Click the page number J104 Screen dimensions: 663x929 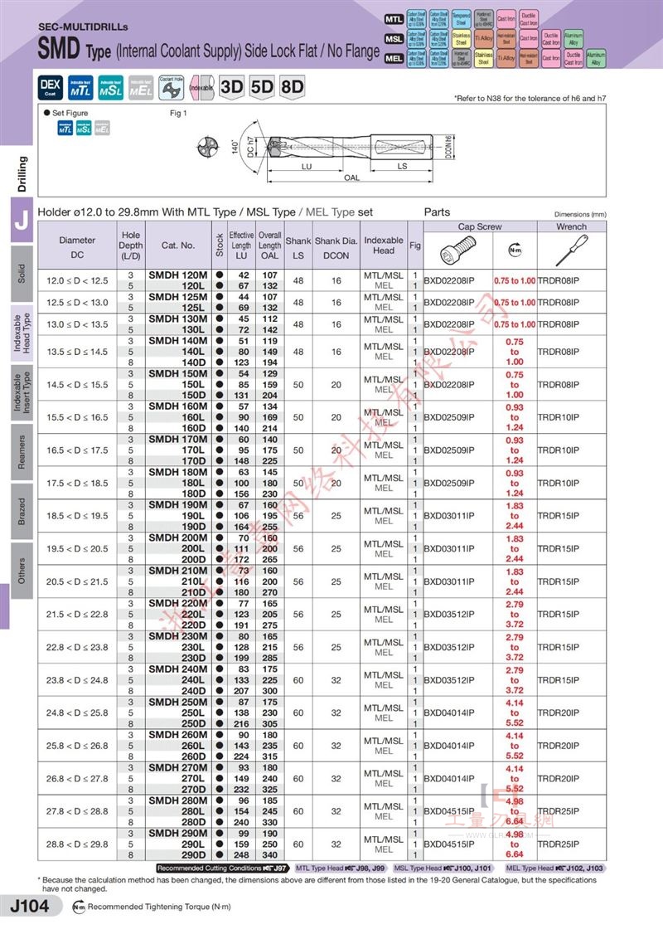point(31,905)
